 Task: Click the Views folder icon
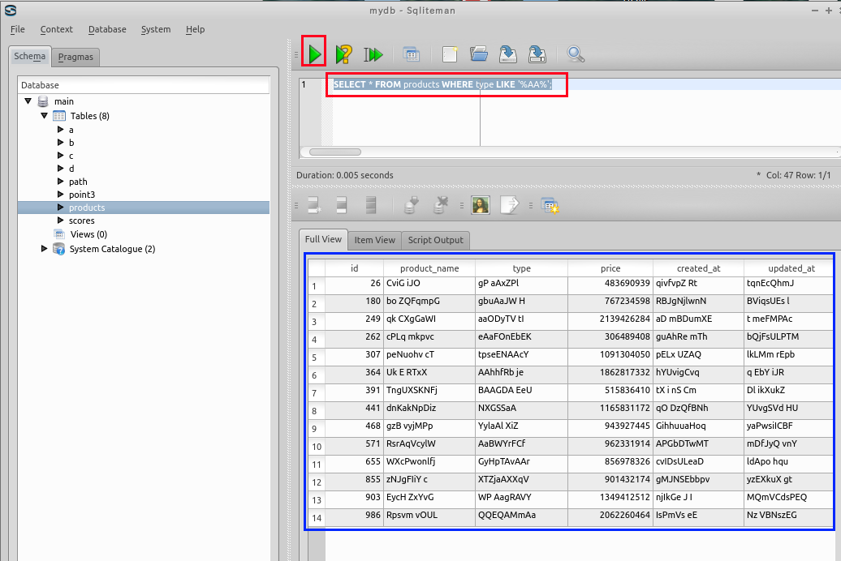59,234
